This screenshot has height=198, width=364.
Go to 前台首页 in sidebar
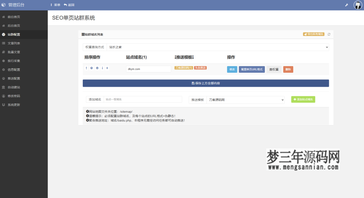(24, 17)
